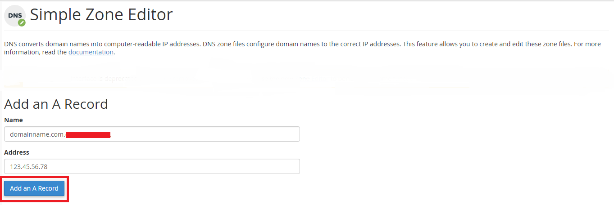Click the Simple Zone Editor page title
This screenshot has height=205, width=614.
(101, 15)
